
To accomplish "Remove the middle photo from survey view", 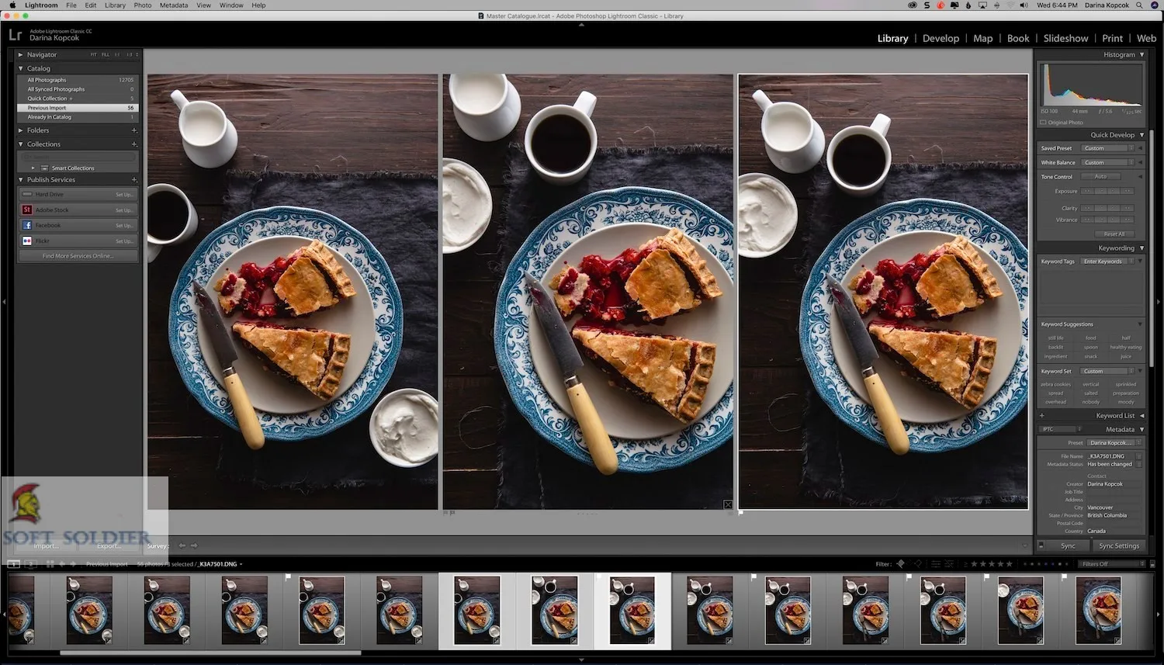I will (728, 504).
